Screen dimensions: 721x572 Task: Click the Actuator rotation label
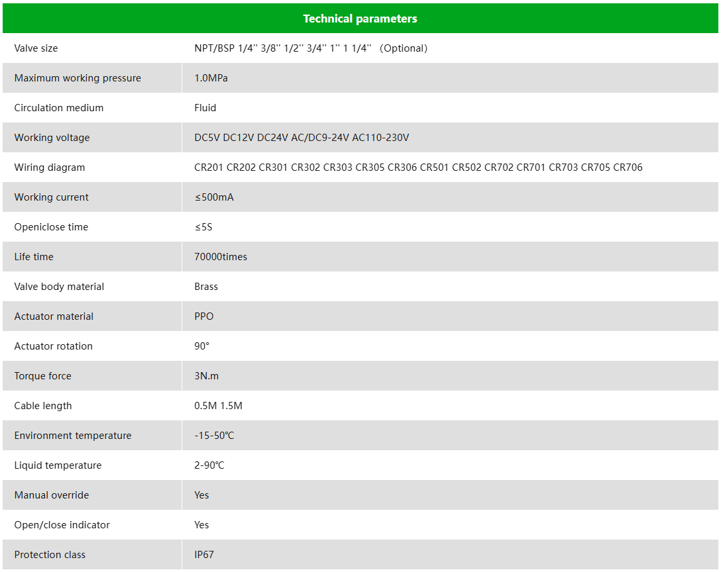click(x=54, y=346)
